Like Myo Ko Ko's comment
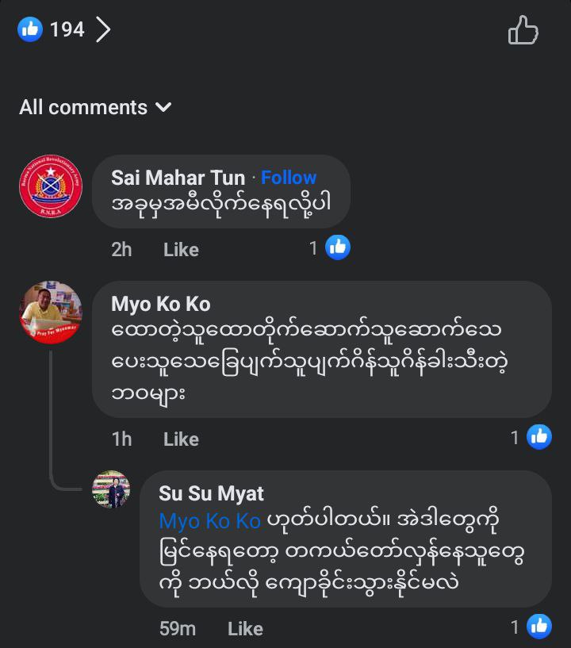Viewport: 571px width, 648px height. (x=181, y=439)
